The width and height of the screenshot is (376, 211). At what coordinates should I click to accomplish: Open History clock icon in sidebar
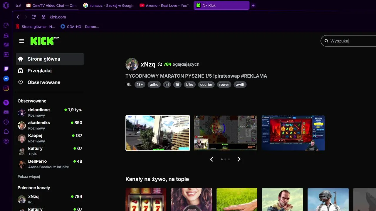click(x=6, y=122)
